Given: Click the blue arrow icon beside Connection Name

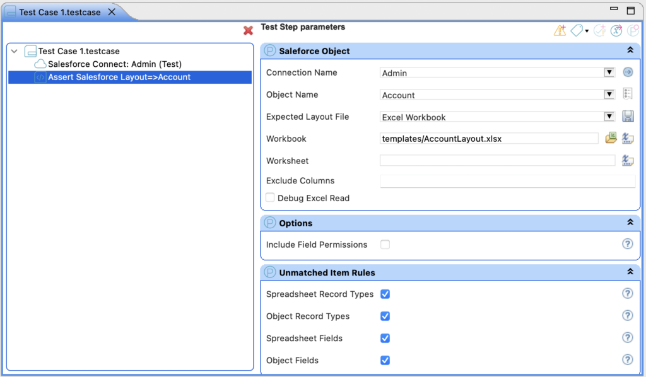Looking at the screenshot, I should (x=628, y=72).
